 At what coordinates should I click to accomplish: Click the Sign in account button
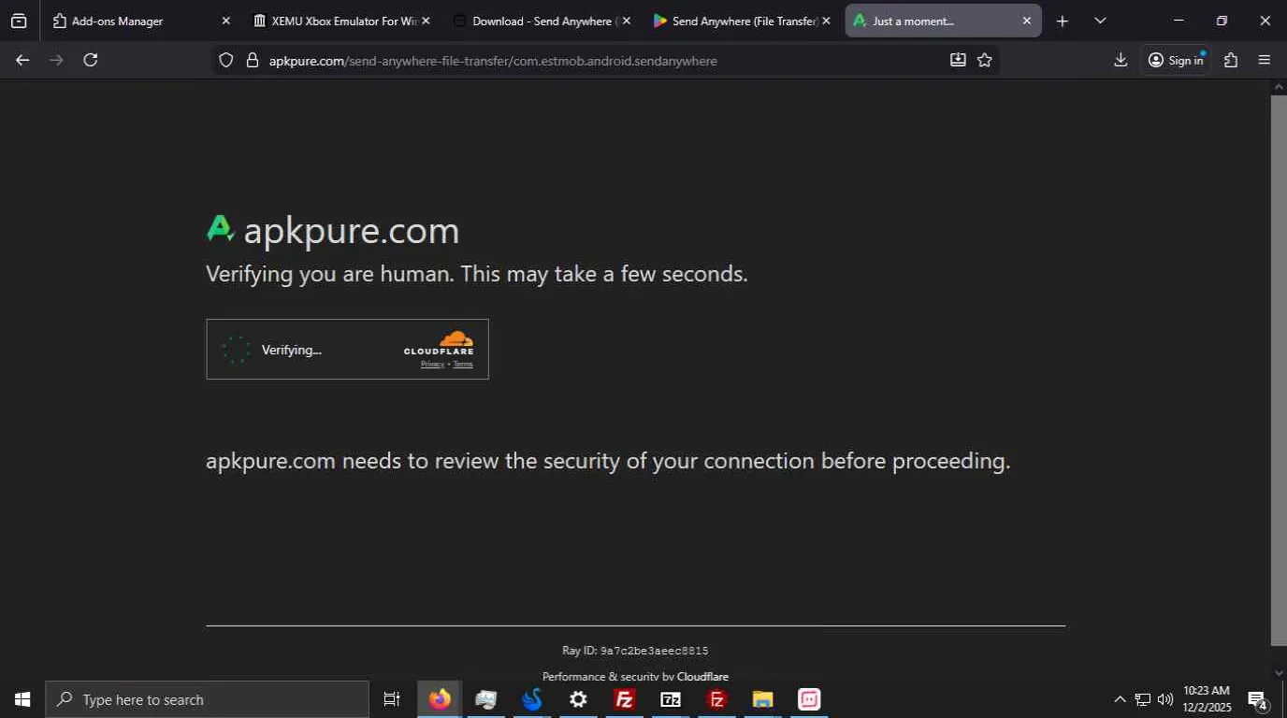coord(1176,60)
